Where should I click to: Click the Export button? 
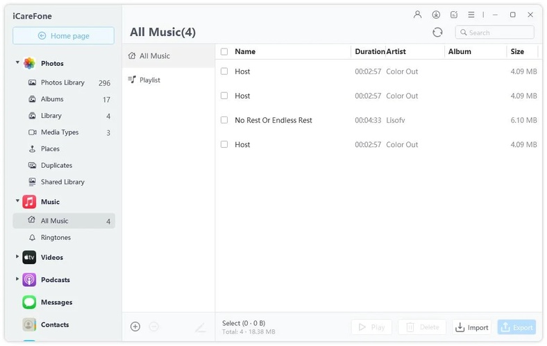[x=516, y=327]
